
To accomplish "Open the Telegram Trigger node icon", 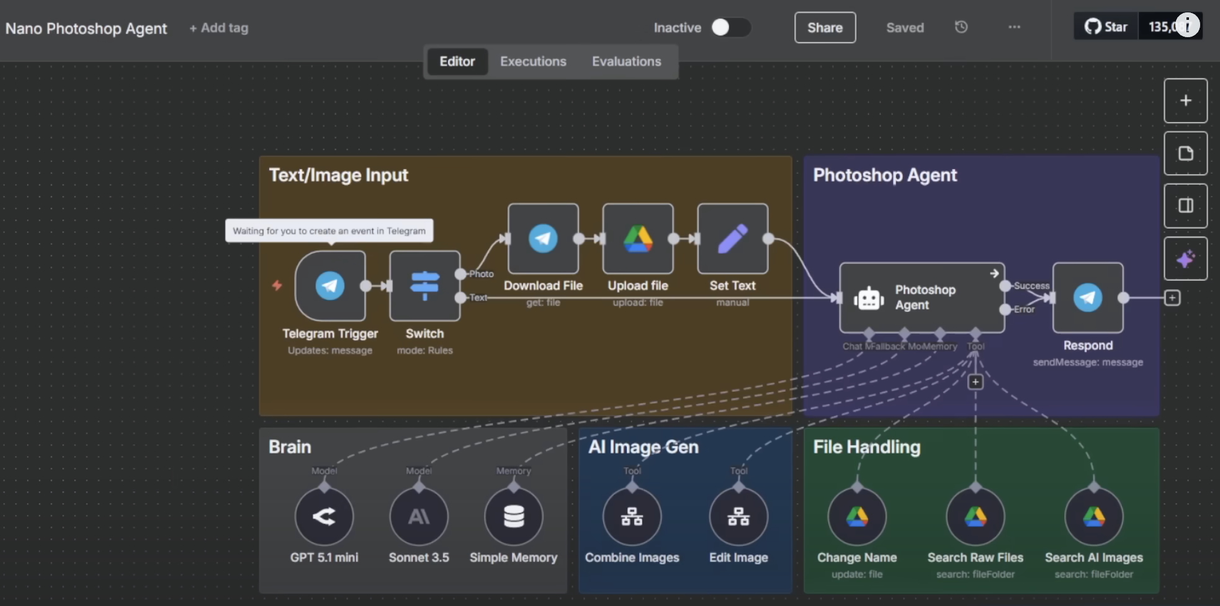I will tap(330, 286).
